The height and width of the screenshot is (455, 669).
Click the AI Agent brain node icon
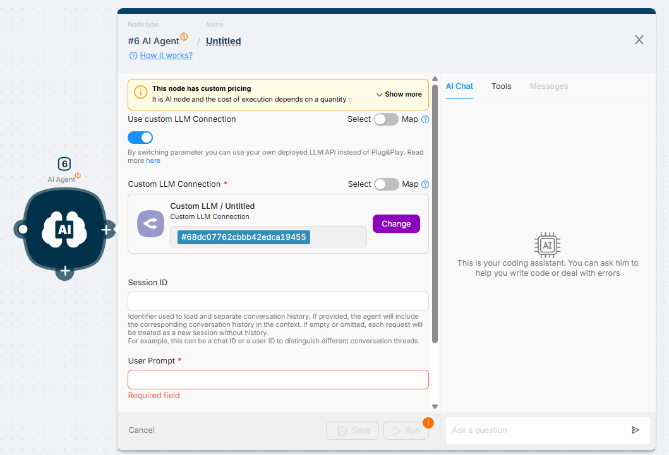(x=64, y=230)
